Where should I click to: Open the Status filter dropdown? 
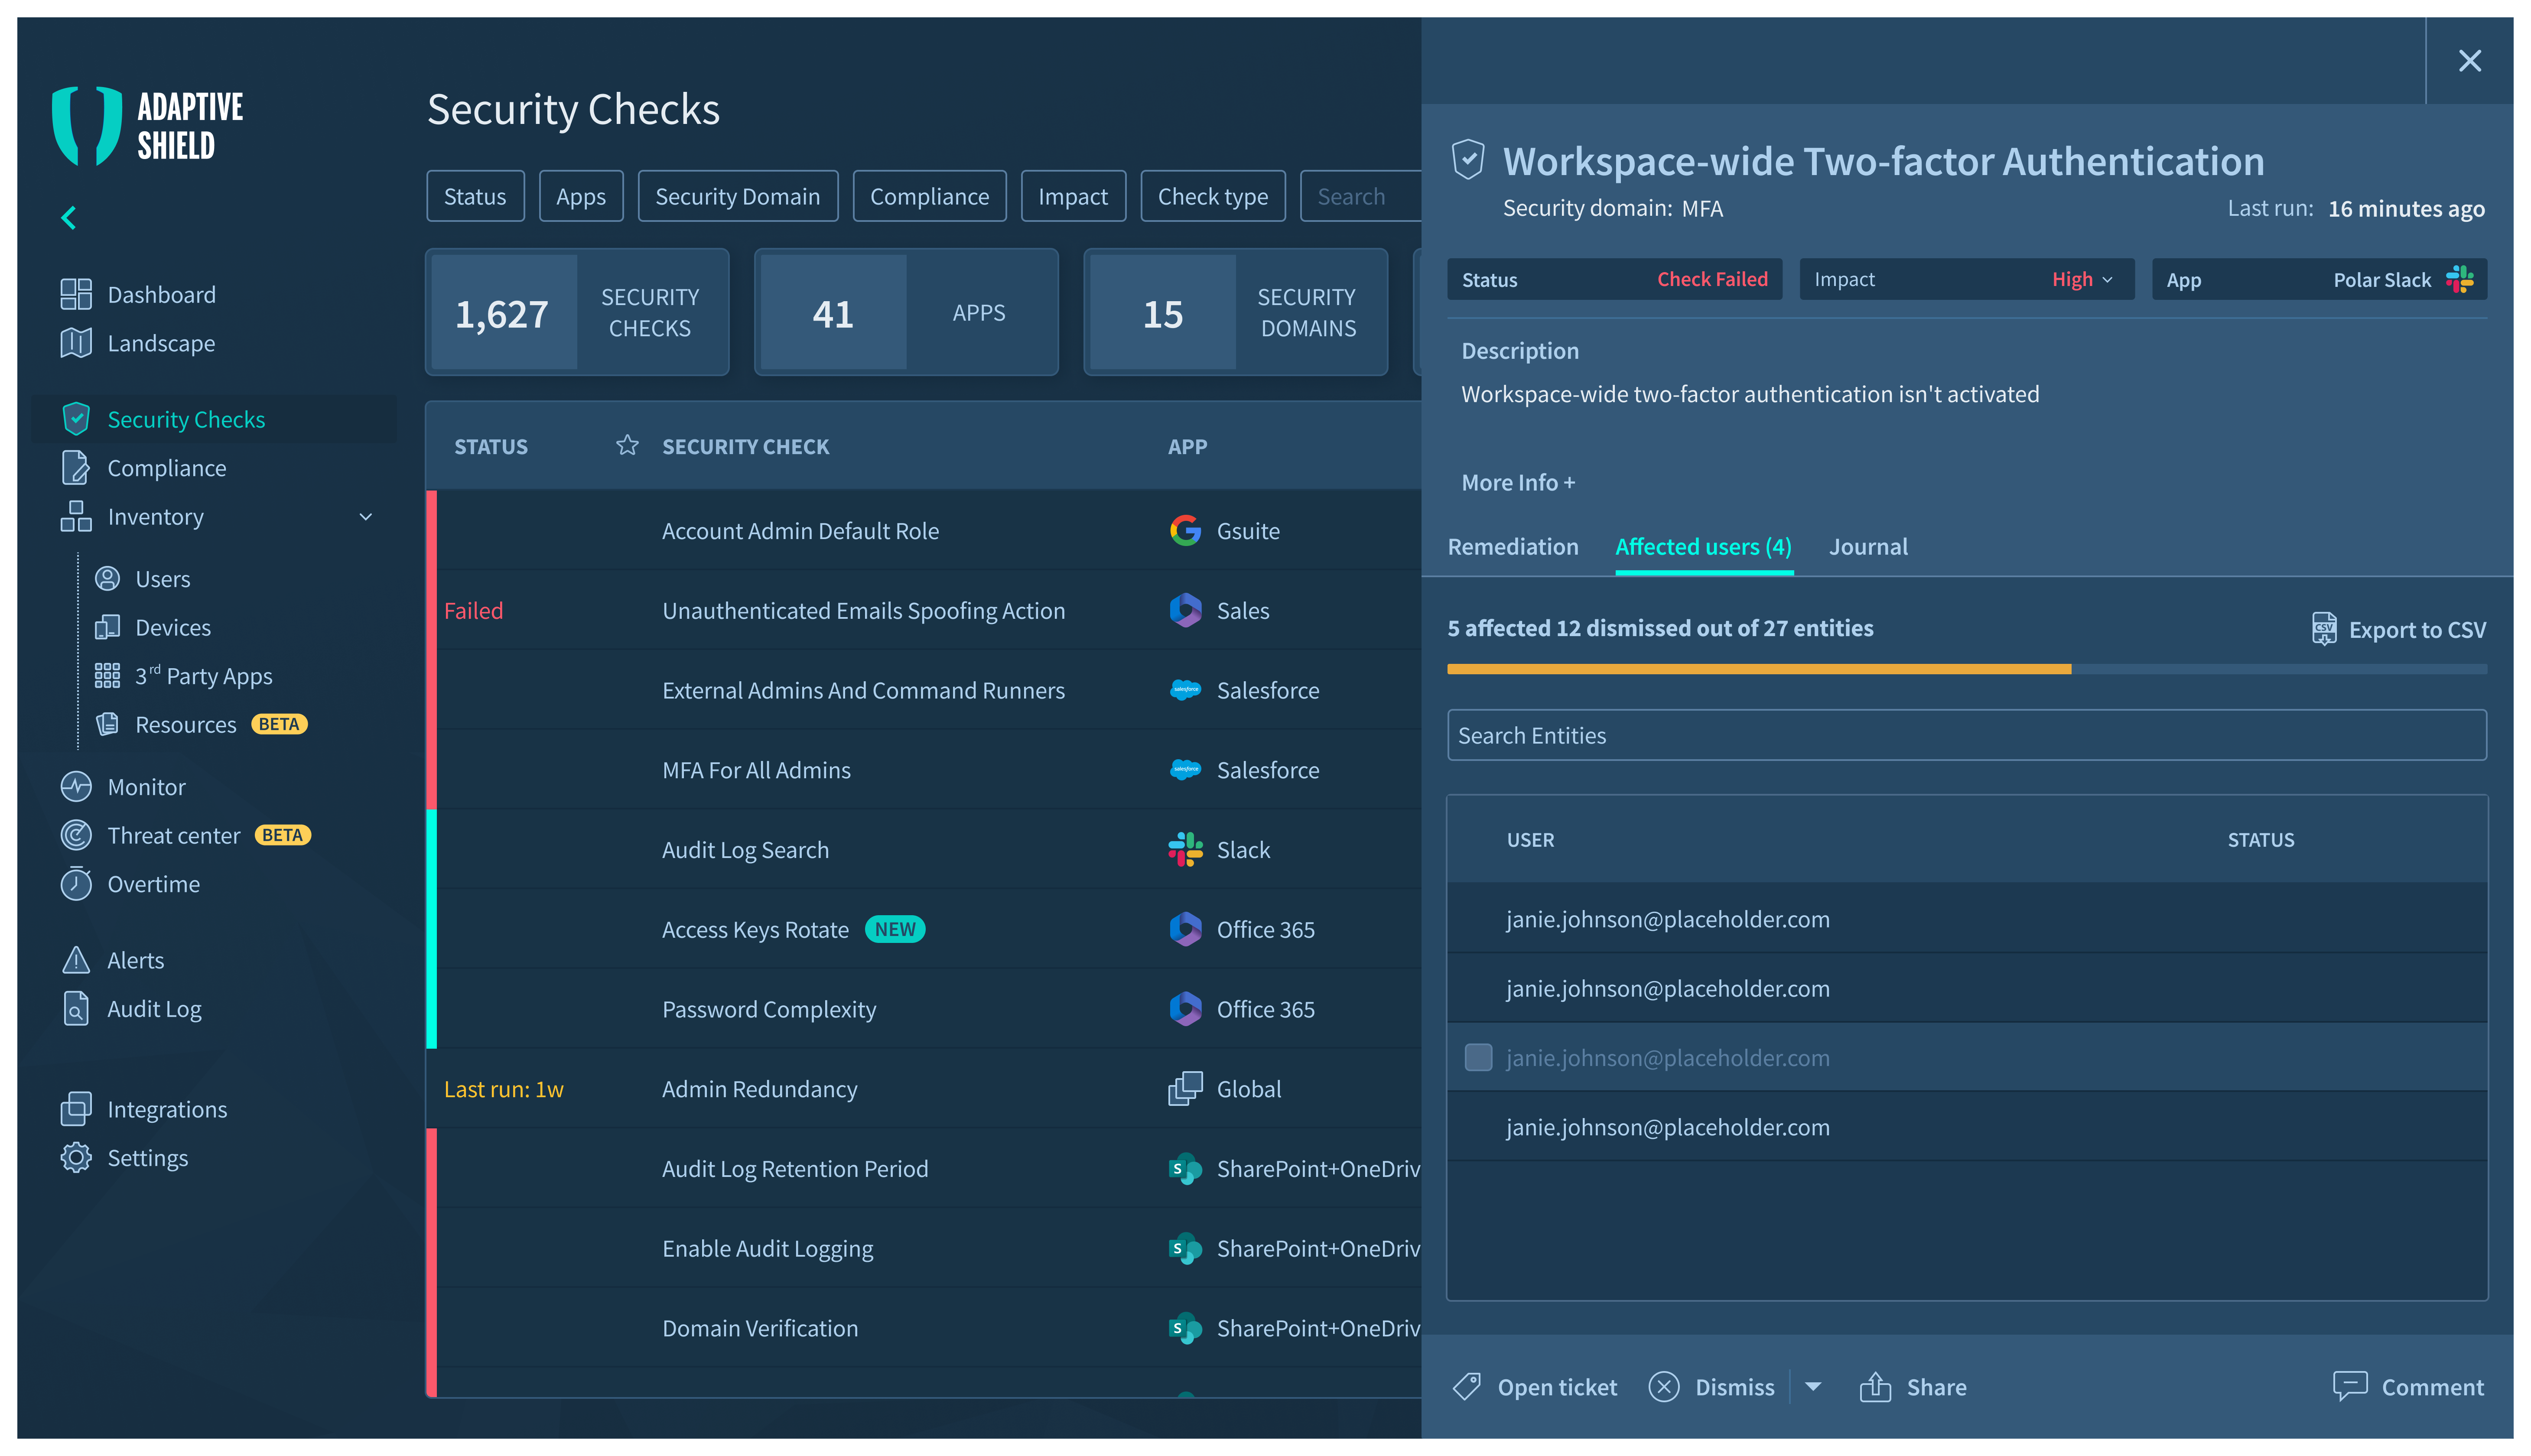tap(475, 196)
